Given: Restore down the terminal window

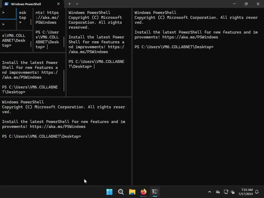Looking at the screenshot, I should 246,4.
